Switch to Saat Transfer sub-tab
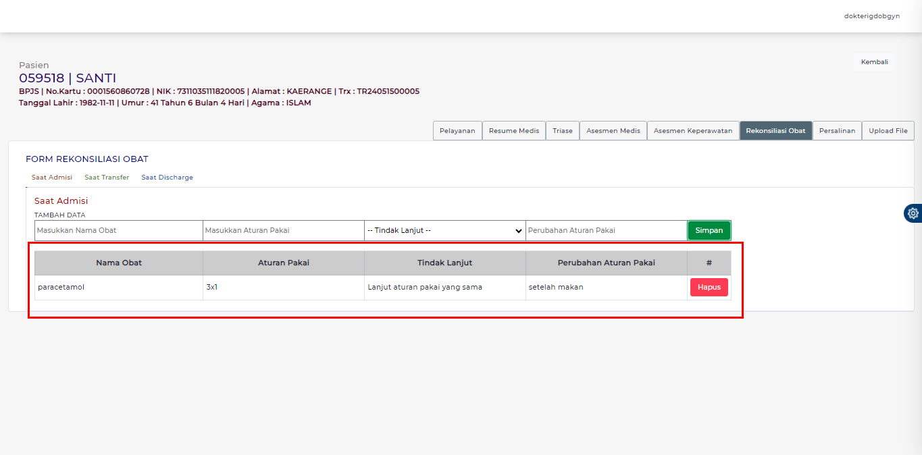Image resolution: width=922 pixels, height=455 pixels. coord(107,178)
